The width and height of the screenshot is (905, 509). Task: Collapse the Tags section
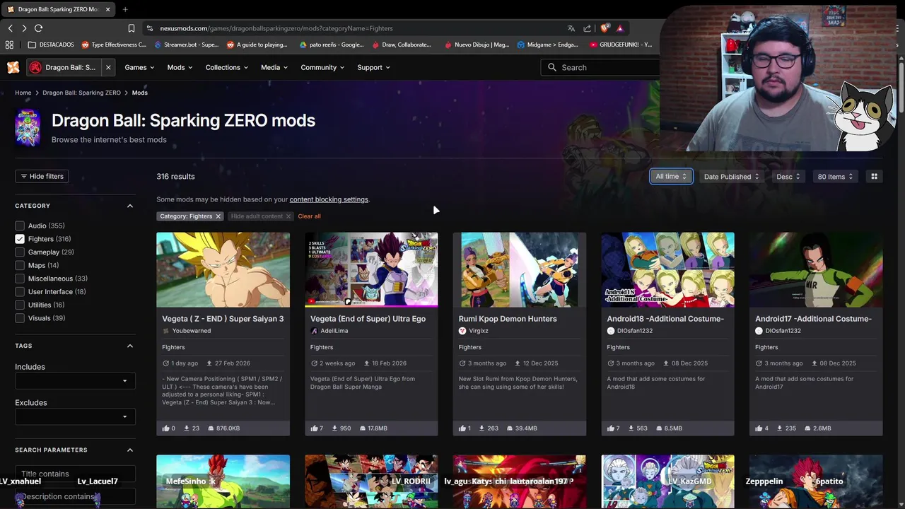[x=130, y=346]
